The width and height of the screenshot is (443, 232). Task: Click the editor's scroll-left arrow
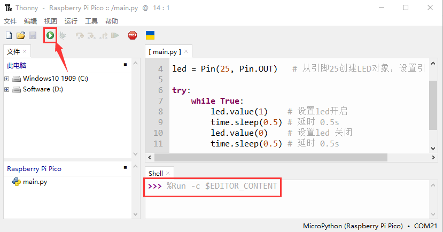[x=150, y=157]
